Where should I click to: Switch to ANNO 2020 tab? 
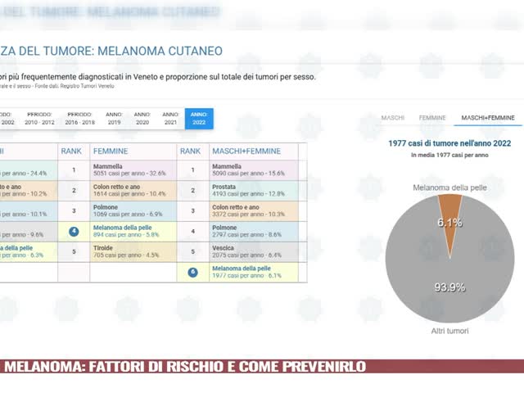point(142,119)
